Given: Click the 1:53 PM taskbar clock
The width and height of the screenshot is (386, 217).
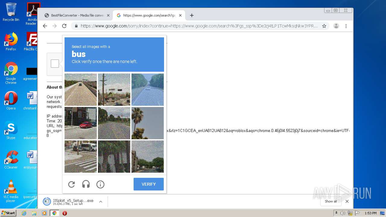Looking at the screenshot, I should pos(370,213).
